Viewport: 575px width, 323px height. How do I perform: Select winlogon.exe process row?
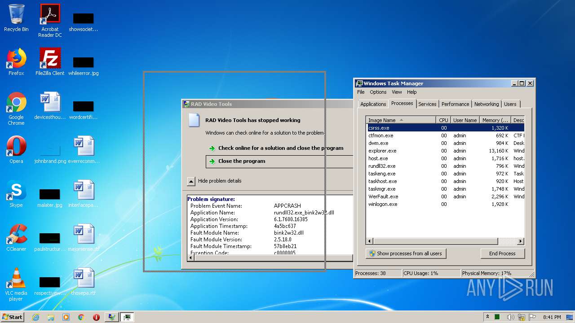[x=445, y=204]
